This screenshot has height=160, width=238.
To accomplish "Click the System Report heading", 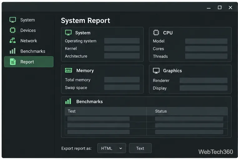I will (85, 21).
